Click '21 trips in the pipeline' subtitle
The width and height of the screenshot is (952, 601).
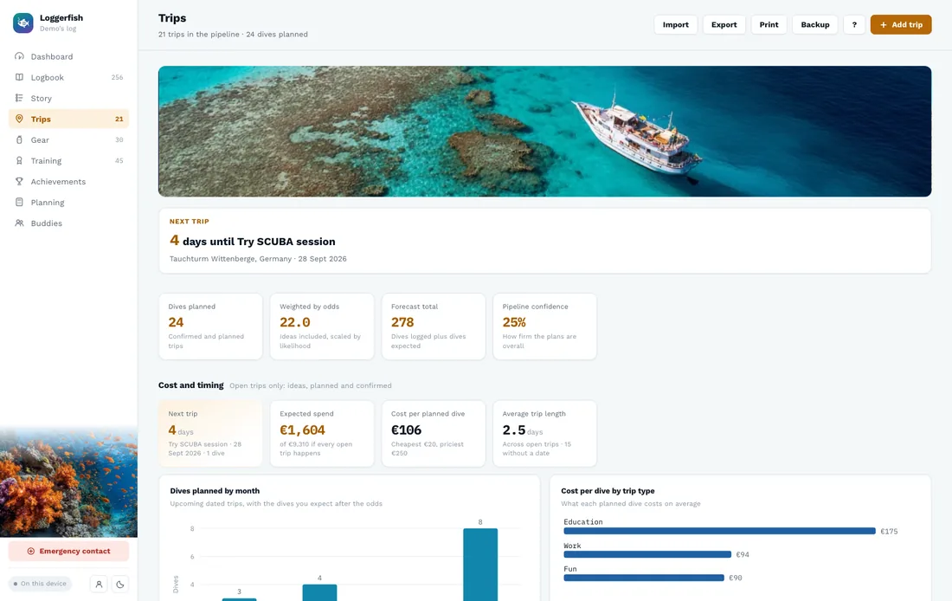[x=199, y=35]
